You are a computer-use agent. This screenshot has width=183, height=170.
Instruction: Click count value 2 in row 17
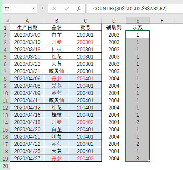click(x=138, y=144)
